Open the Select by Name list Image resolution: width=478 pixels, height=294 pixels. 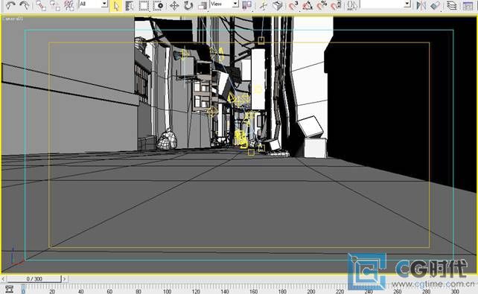(130, 6)
